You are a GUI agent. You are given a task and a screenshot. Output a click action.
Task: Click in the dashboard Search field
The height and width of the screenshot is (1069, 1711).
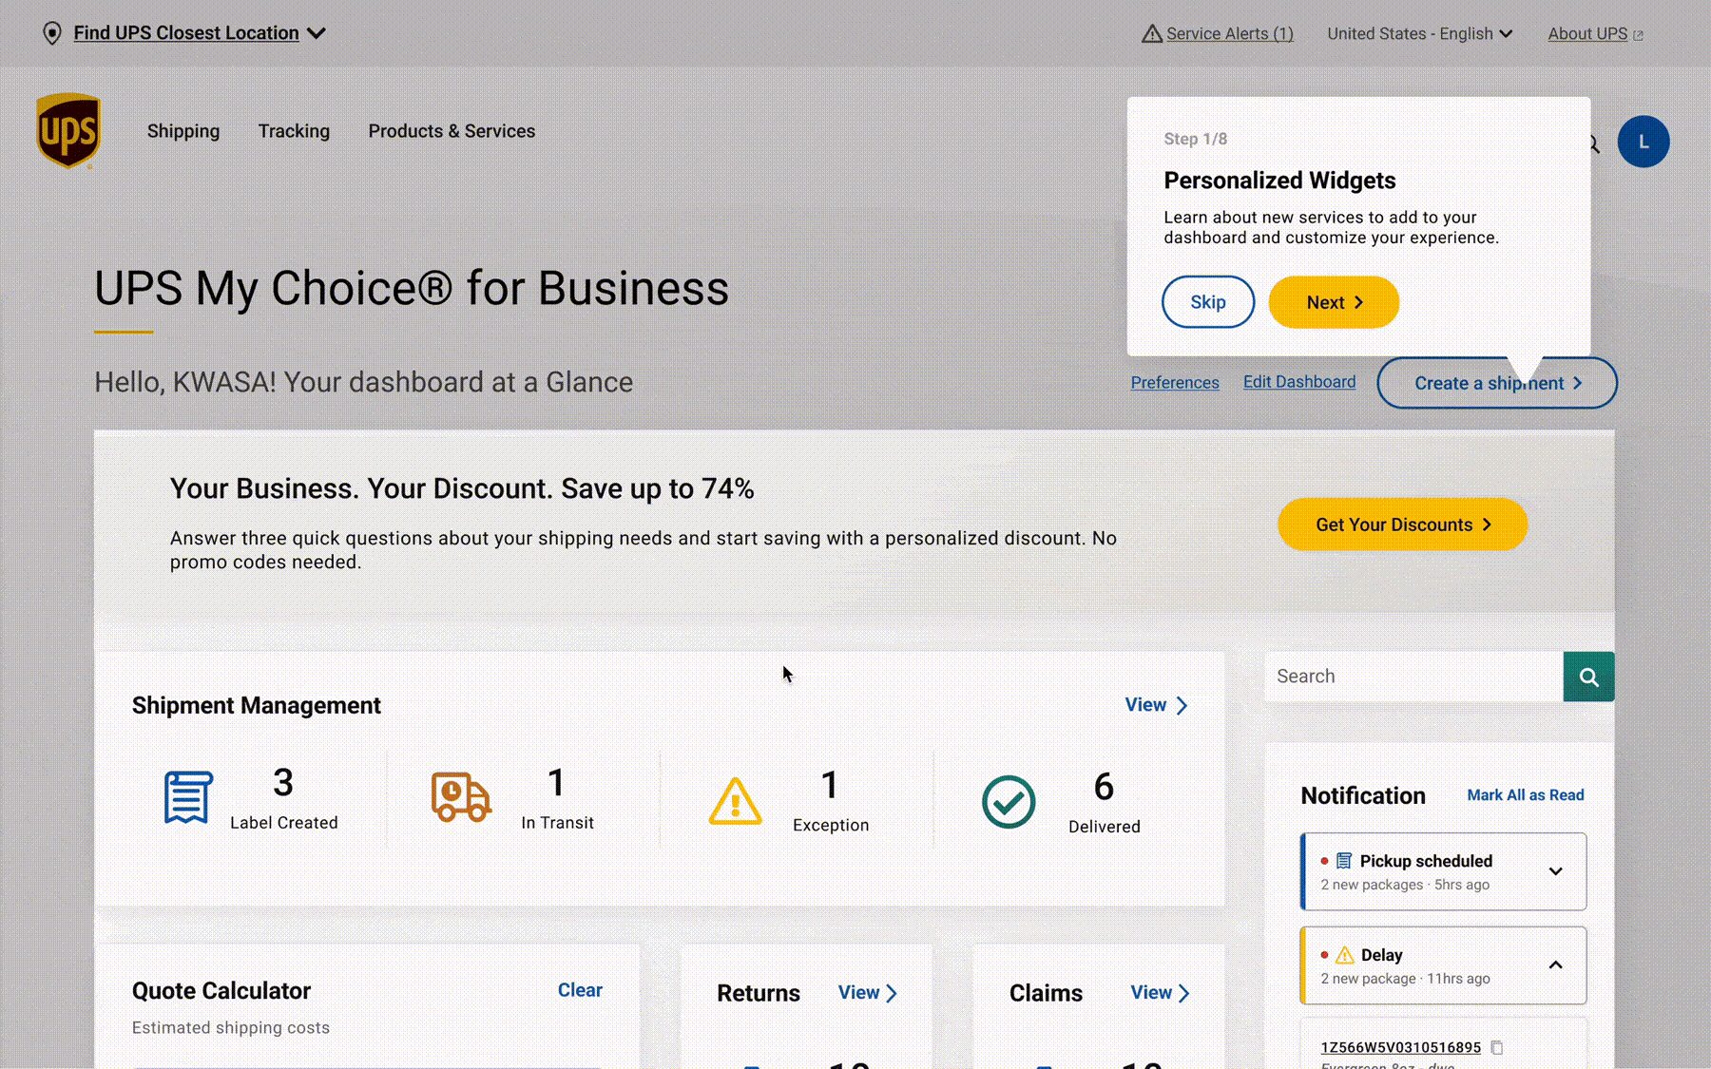(1413, 677)
